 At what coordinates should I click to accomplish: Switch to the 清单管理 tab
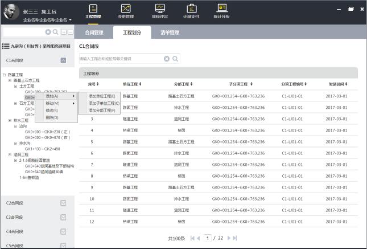click(170, 32)
